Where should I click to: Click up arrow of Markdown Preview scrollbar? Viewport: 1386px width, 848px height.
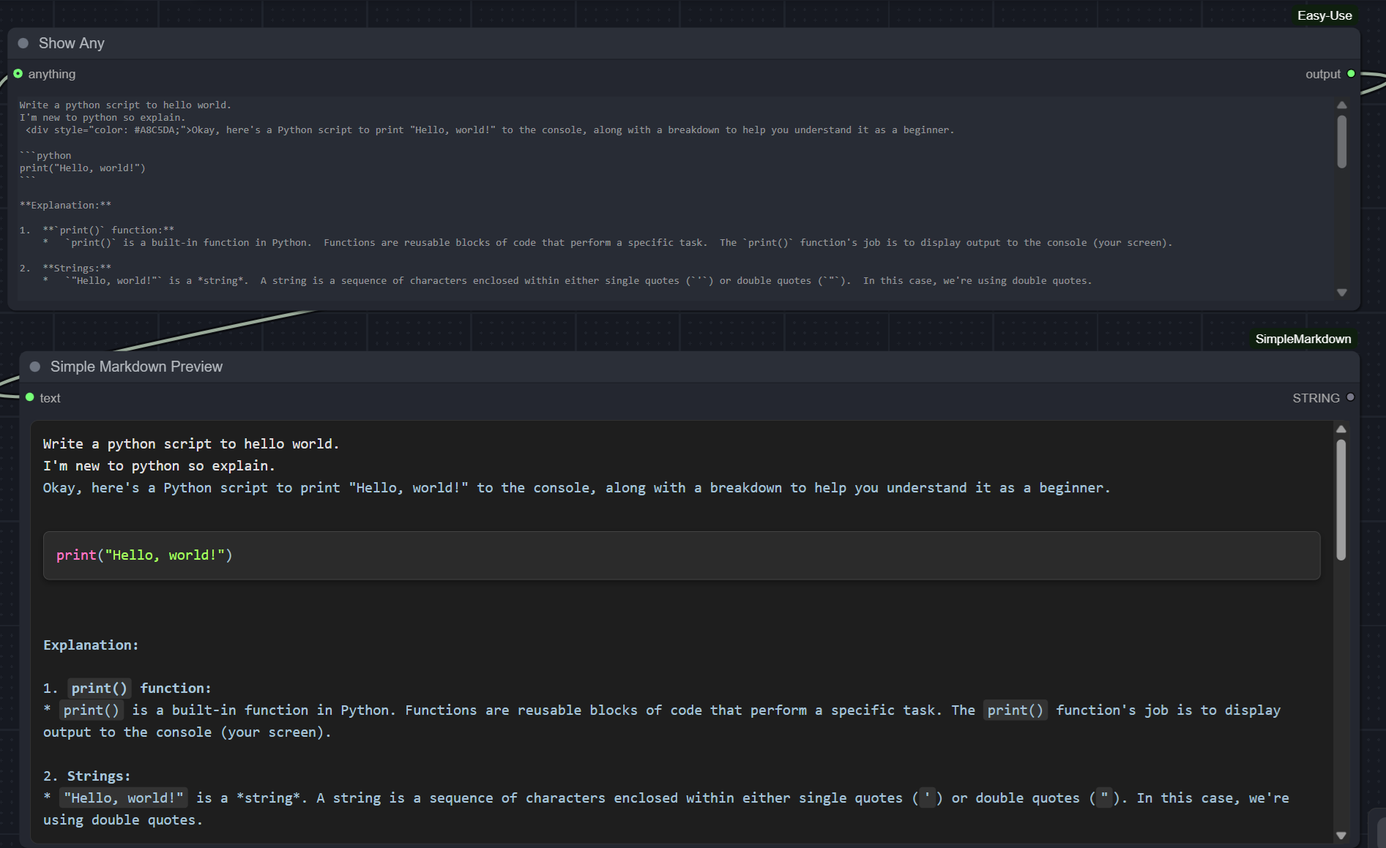(1341, 429)
